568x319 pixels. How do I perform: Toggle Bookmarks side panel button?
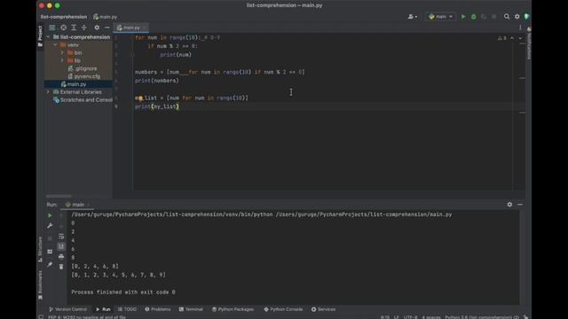click(x=40, y=285)
